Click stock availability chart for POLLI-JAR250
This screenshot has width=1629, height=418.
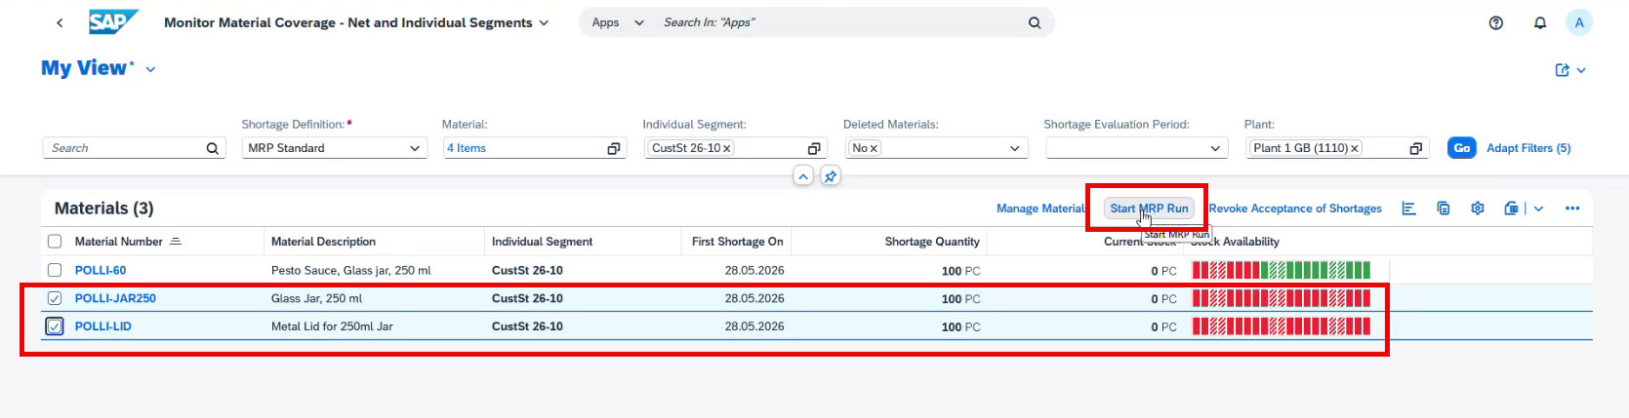(x=1282, y=298)
